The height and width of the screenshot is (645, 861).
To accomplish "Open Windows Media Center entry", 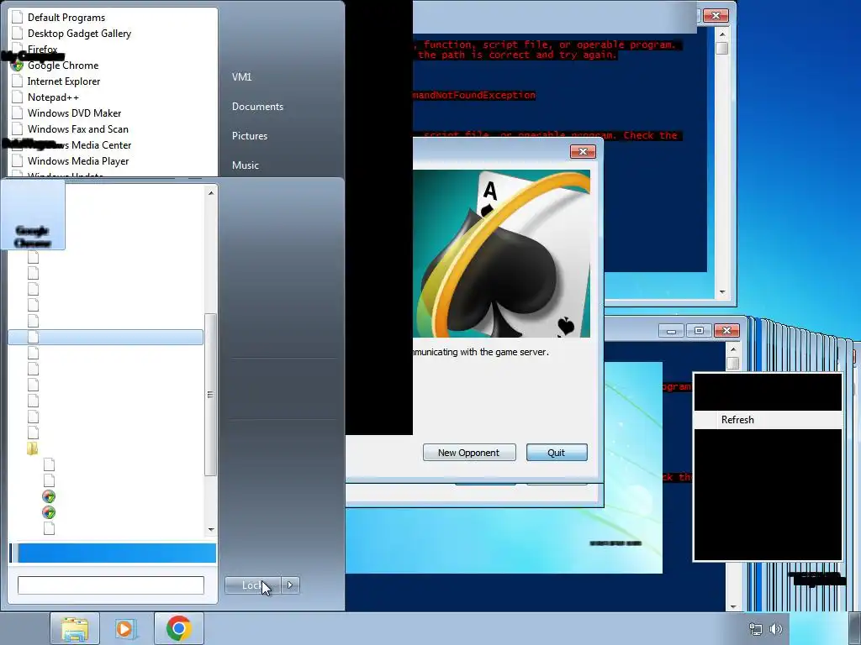I will (78, 144).
